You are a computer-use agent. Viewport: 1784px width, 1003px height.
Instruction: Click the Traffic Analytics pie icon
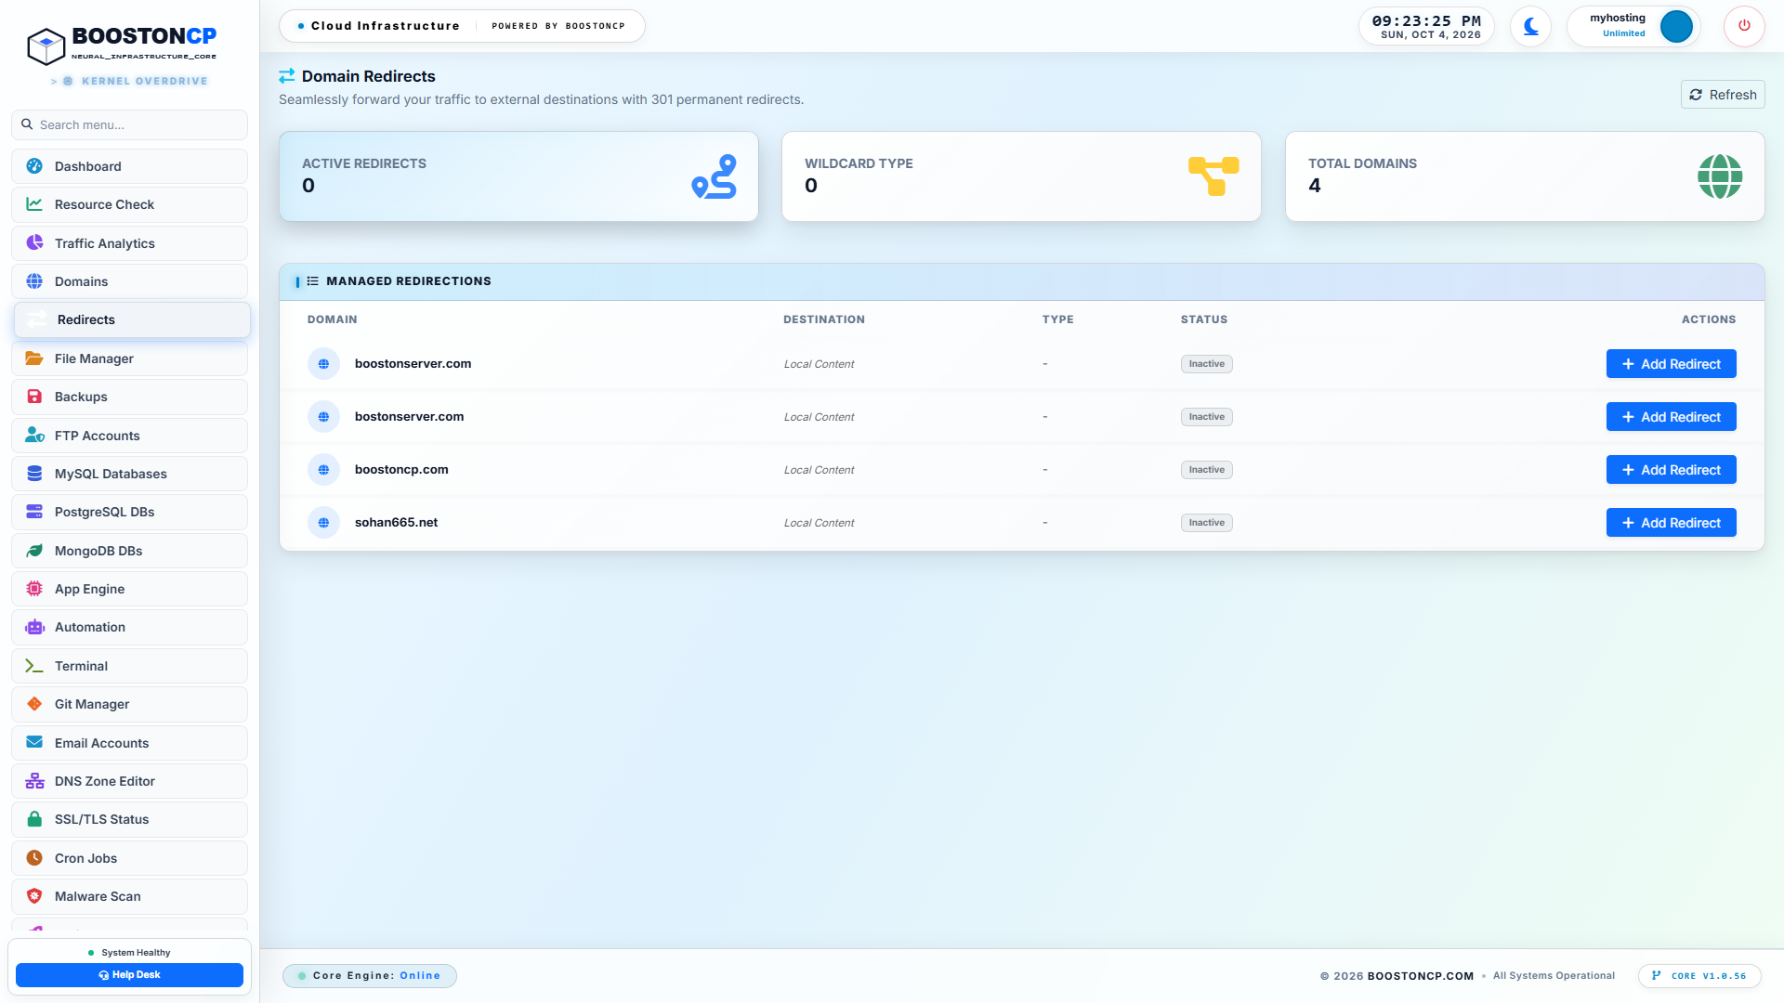pyautogui.click(x=34, y=243)
